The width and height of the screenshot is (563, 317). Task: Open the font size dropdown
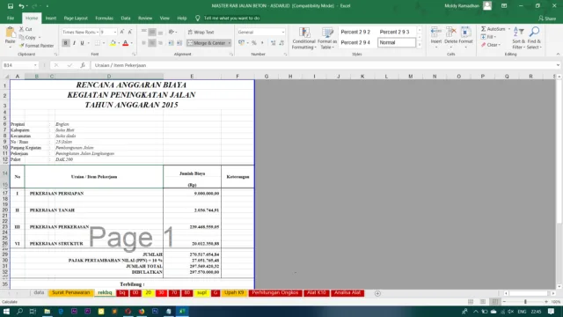115,32
